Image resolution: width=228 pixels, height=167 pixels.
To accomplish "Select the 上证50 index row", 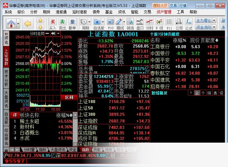I will (114, 108).
